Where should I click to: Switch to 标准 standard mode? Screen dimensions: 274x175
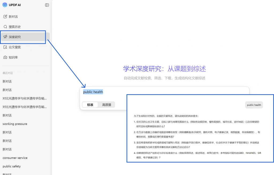pyautogui.click(x=90, y=105)
